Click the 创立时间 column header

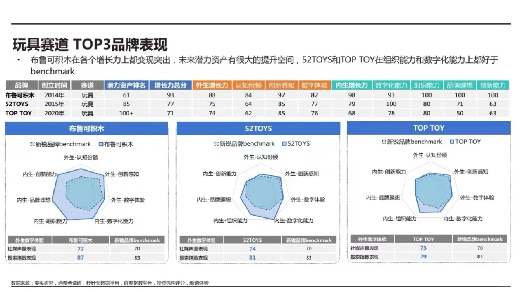click(x=54, y=86)
